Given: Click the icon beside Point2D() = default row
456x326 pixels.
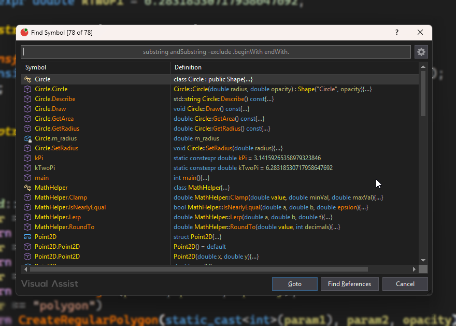Looking at the screenshot, I should coord(27,247).
